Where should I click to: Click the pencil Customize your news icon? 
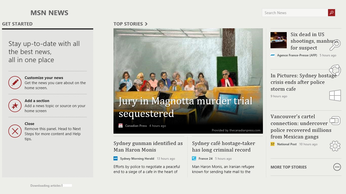pos(15,83)
